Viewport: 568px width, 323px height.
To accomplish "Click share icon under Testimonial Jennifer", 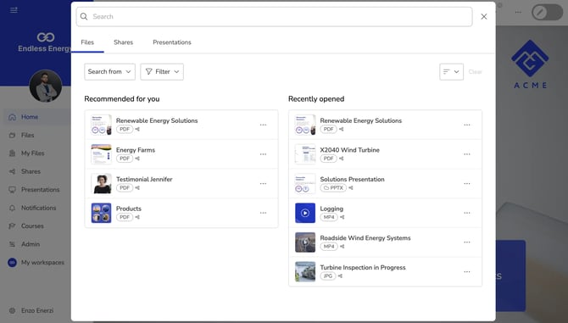I will pyautogui.click(x=137, y=188).
